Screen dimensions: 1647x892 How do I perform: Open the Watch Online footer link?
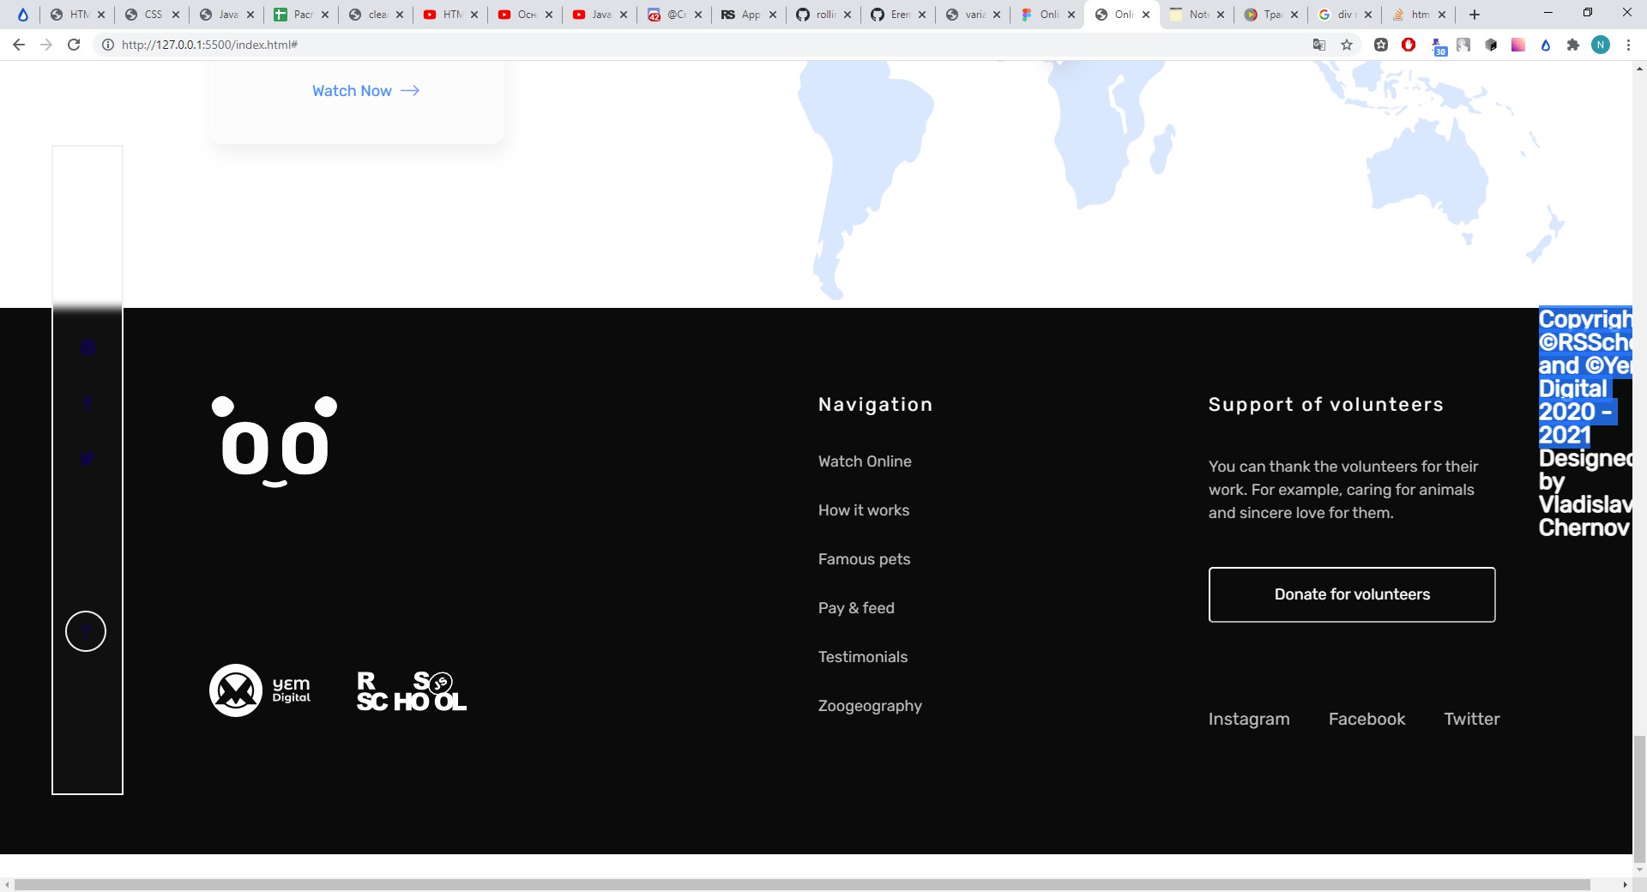pos(865,461)
